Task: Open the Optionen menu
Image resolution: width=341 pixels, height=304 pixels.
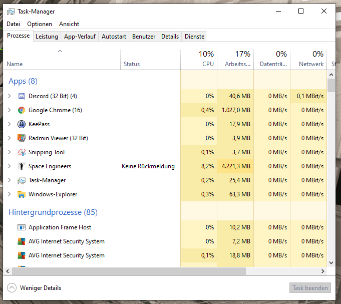Action: [40, 24]
